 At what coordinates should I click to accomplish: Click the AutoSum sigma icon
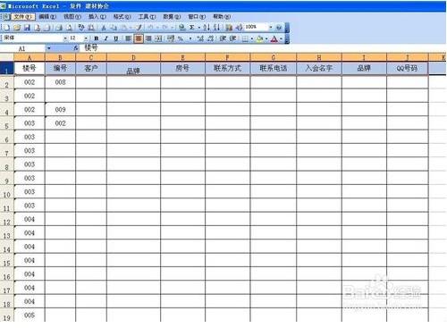click(x=192, y=28)
